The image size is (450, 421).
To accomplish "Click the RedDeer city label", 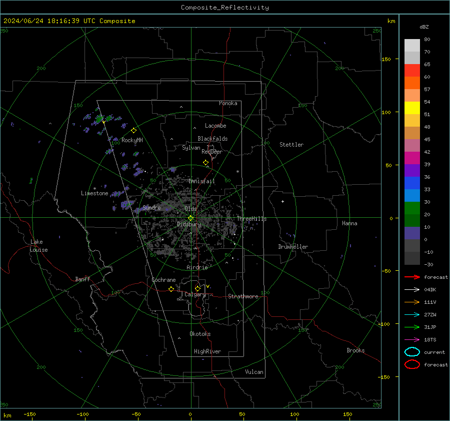I will (x=212, y=152).
